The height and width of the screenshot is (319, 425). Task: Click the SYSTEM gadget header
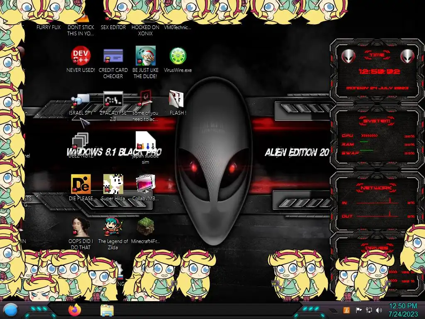[376, 121]
